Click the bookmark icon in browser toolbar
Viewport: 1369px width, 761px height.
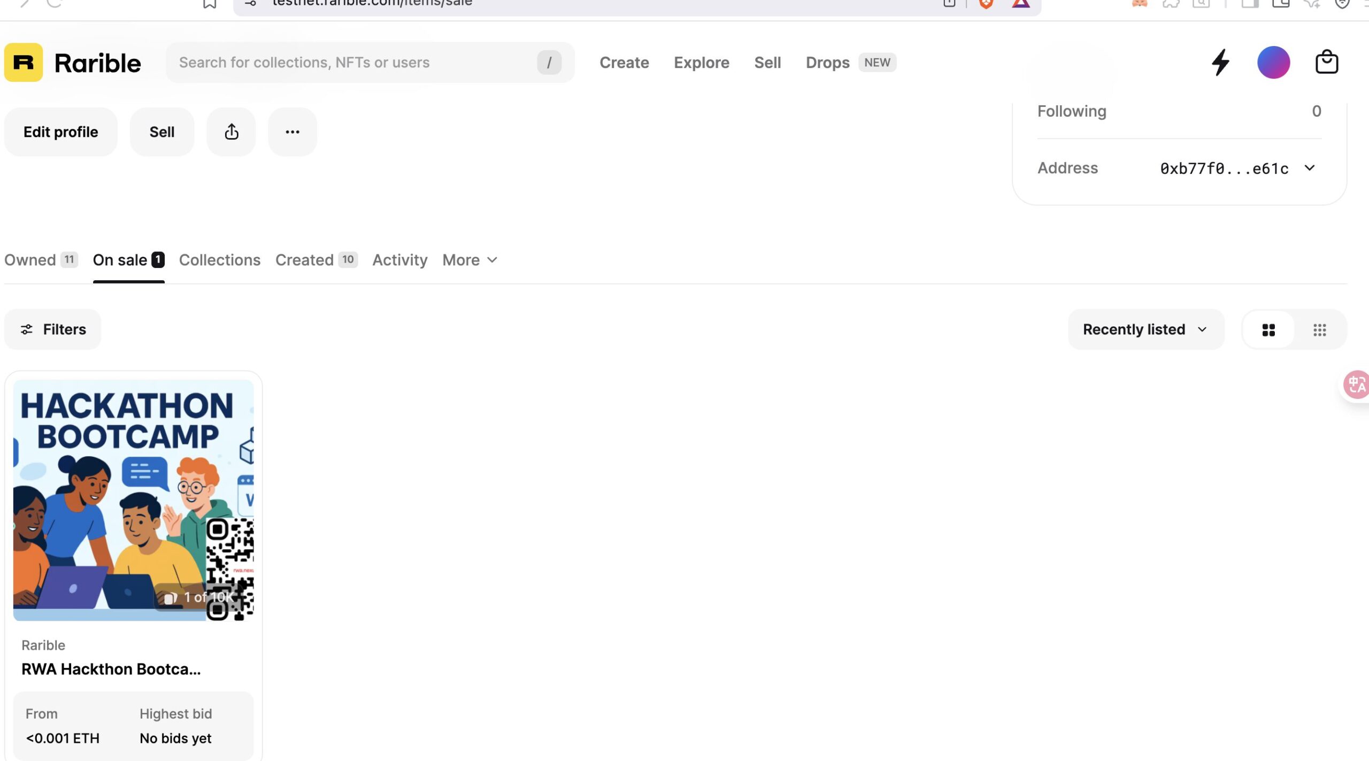[x=210, y=4]
